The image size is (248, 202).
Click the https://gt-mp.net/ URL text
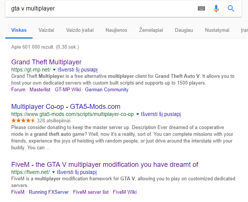[31, 70]
